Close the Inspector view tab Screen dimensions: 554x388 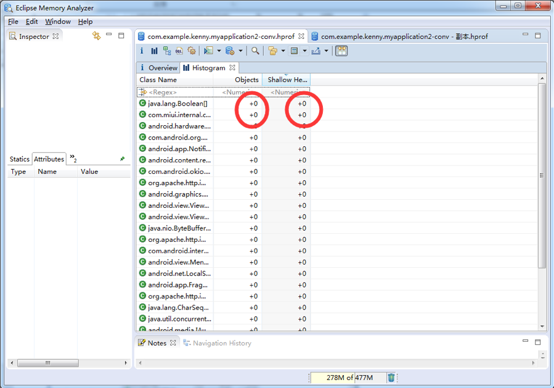[55, 36]
